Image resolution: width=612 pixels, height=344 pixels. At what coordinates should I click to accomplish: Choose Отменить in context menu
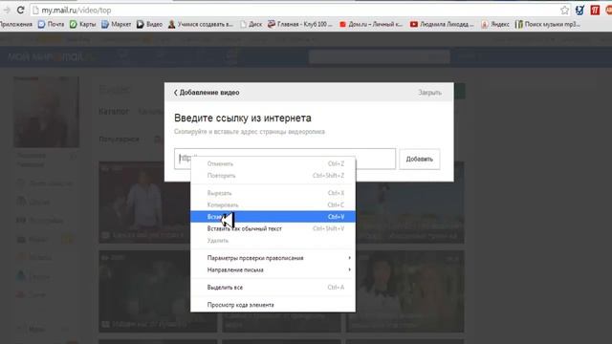273,163
